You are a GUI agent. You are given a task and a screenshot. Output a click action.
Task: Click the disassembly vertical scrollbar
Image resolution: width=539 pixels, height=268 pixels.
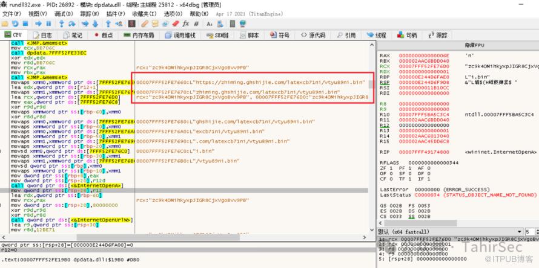click(371, 139)
